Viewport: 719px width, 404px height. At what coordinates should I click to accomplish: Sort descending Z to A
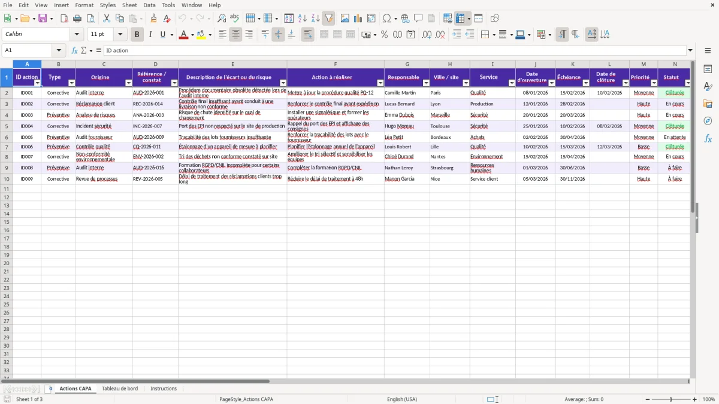coord(316,19)
